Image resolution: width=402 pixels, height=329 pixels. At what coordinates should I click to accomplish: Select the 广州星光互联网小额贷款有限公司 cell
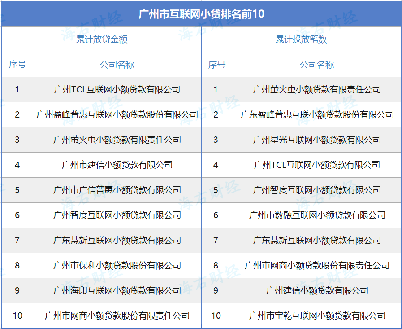coord(317,140)
